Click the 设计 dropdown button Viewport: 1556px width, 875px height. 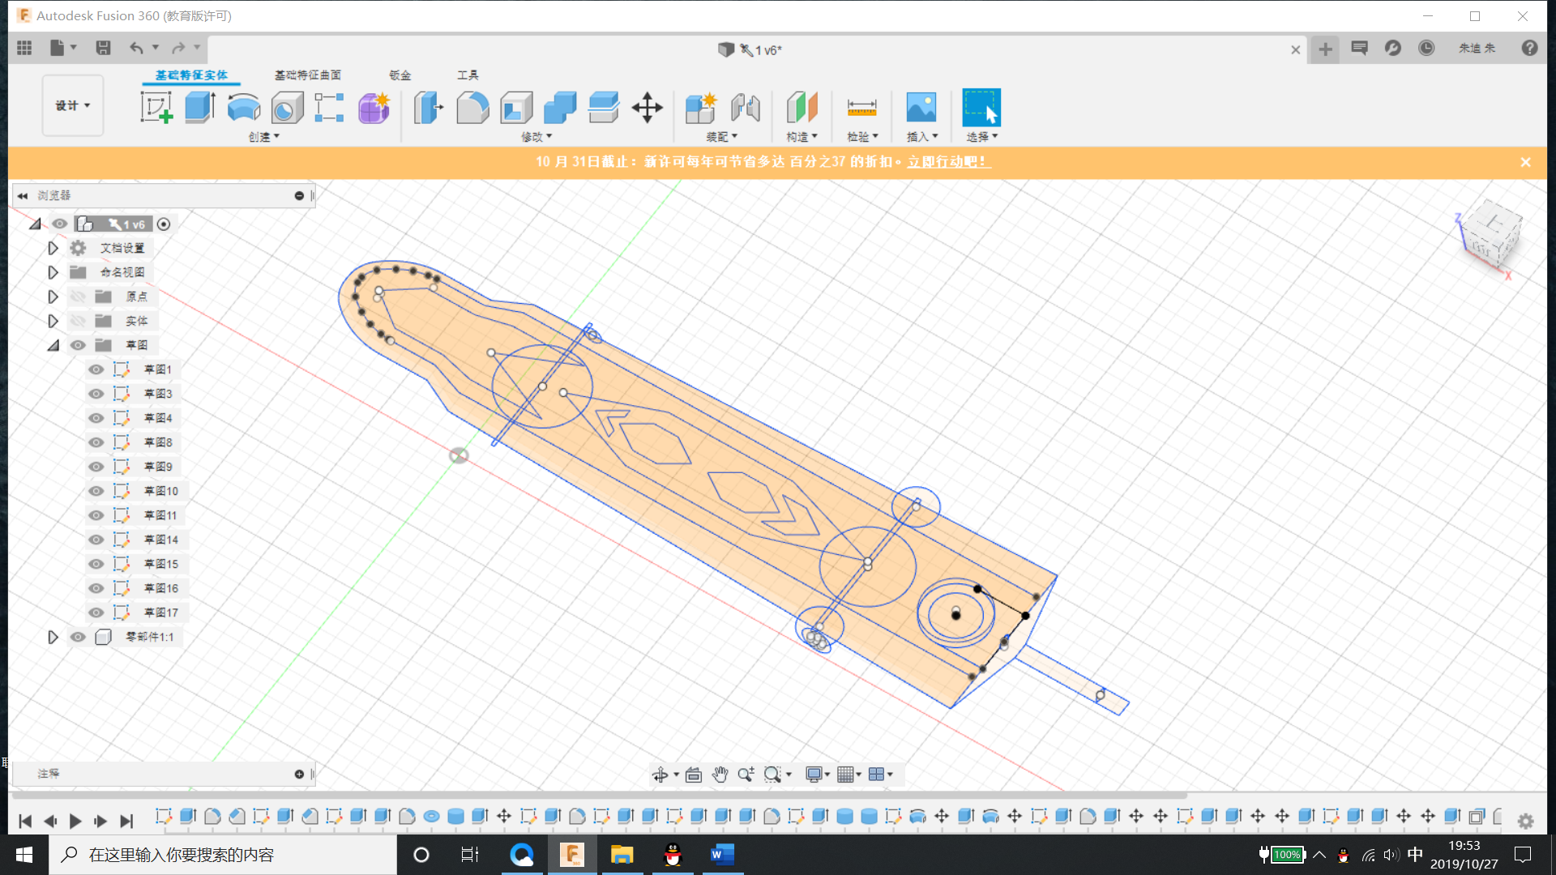[71, 105]
